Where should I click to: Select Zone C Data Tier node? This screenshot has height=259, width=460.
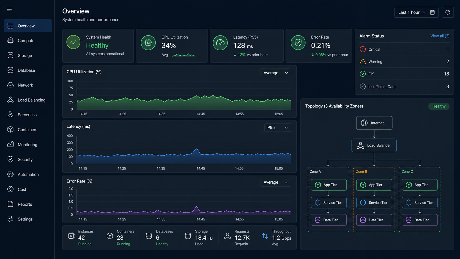point(420,220)
